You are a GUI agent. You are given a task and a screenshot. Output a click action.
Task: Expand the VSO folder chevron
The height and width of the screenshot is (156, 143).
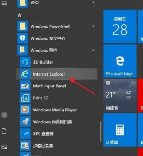93,2
